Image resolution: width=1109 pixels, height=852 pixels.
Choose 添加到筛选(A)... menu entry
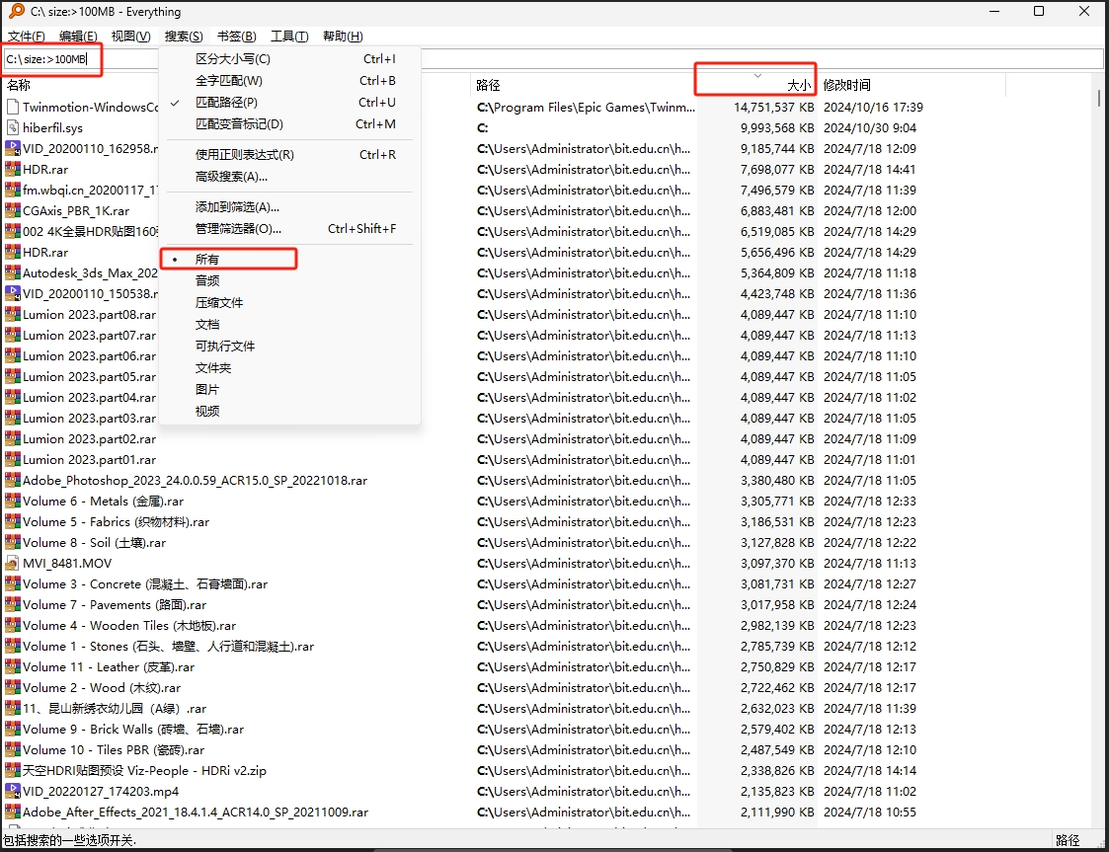(x=290, y=207)
